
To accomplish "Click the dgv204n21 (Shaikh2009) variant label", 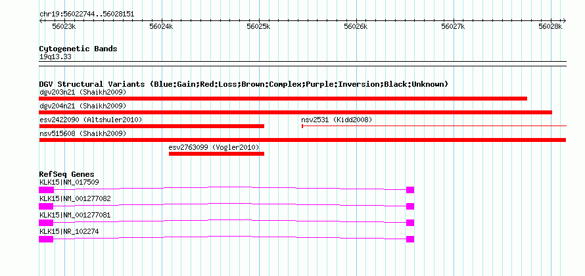I will coord(83,106).
